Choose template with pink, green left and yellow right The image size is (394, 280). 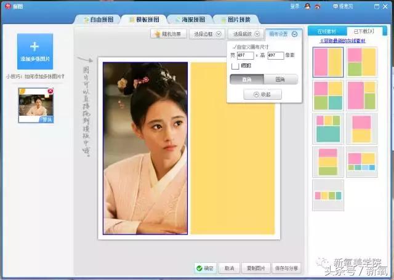point(362,62)
